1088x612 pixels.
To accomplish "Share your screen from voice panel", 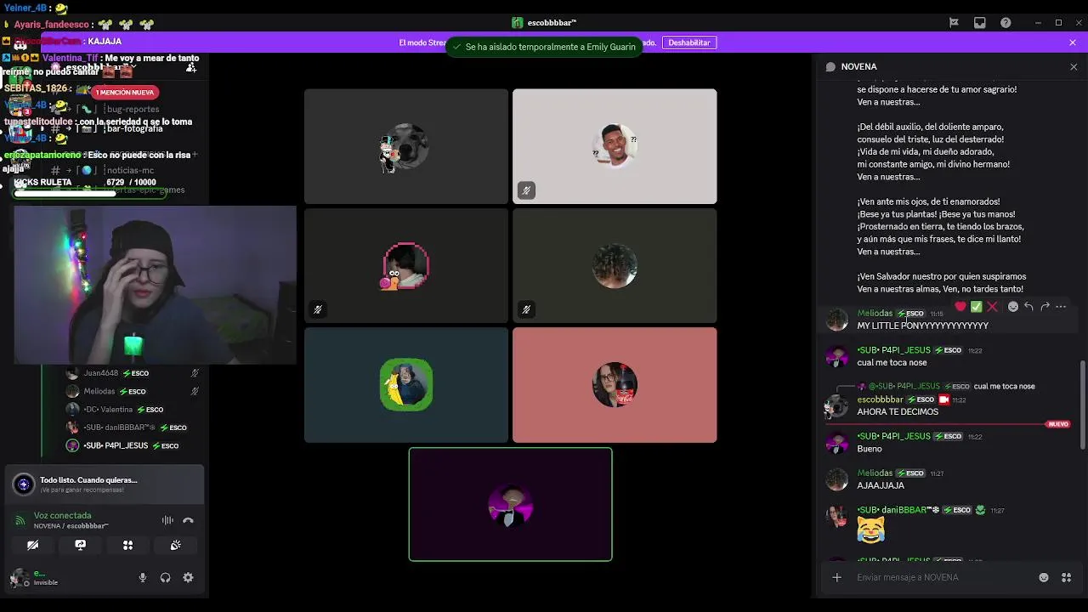I will [x=80, y=545].
